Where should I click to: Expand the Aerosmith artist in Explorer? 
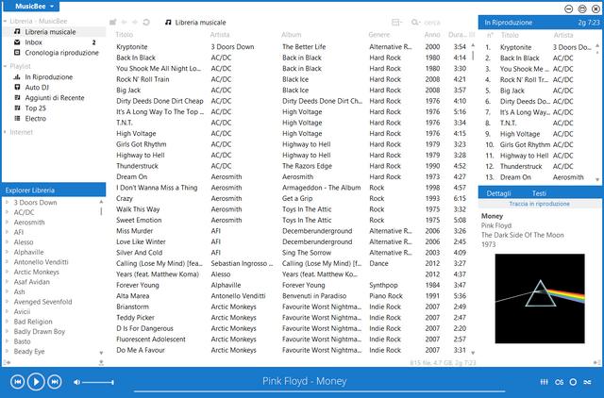coord(7,222)
